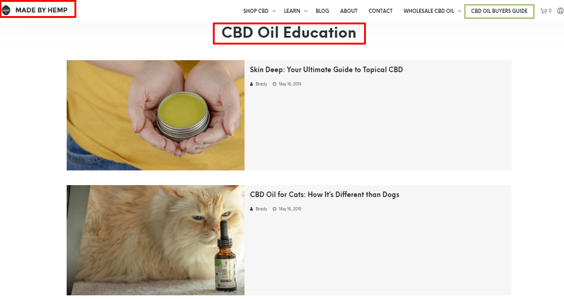This screenshot has width=564, height=299.
Task: Click the round Hemp logo icon
Action: pos(6,10)
